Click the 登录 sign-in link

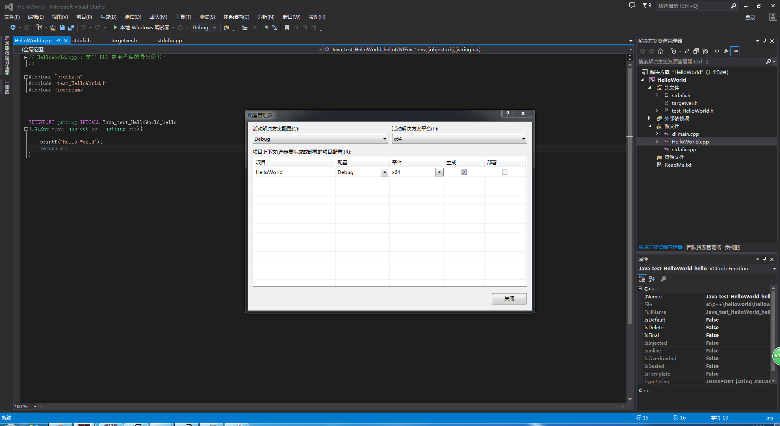pos(750,17)
